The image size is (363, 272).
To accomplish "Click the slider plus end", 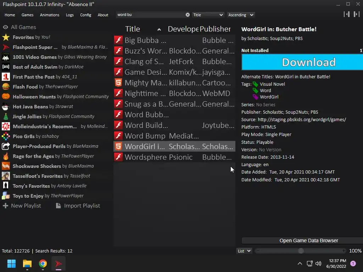I will point(344,251).
